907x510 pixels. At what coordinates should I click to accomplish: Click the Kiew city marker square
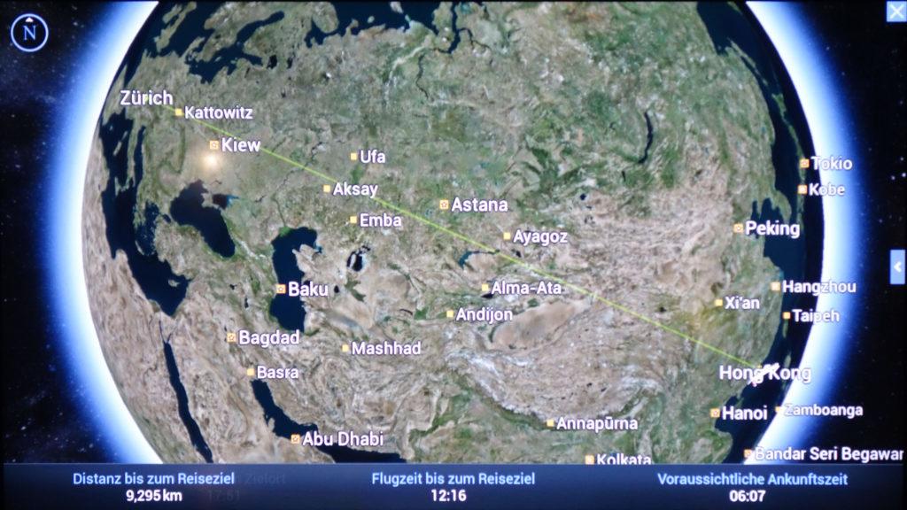214,145
